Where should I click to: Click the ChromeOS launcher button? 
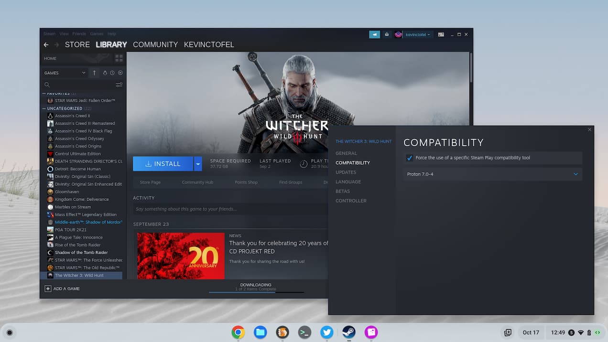(x=9, y=332)
